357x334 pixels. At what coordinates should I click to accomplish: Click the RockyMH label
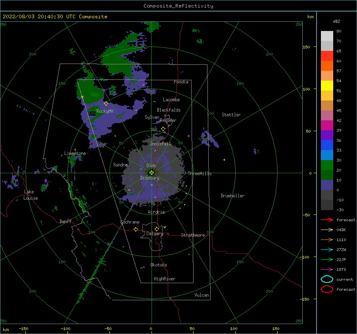pyautogui.click(x=105, y=111)
